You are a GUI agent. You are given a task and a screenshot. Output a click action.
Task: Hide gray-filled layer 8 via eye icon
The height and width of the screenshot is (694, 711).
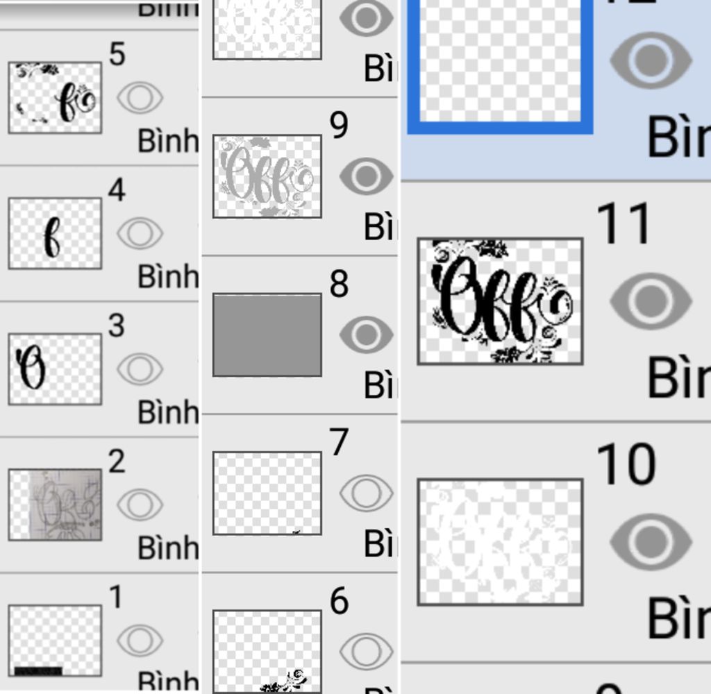point(366,335)
